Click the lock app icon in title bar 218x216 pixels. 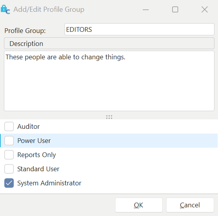(5, 9)
